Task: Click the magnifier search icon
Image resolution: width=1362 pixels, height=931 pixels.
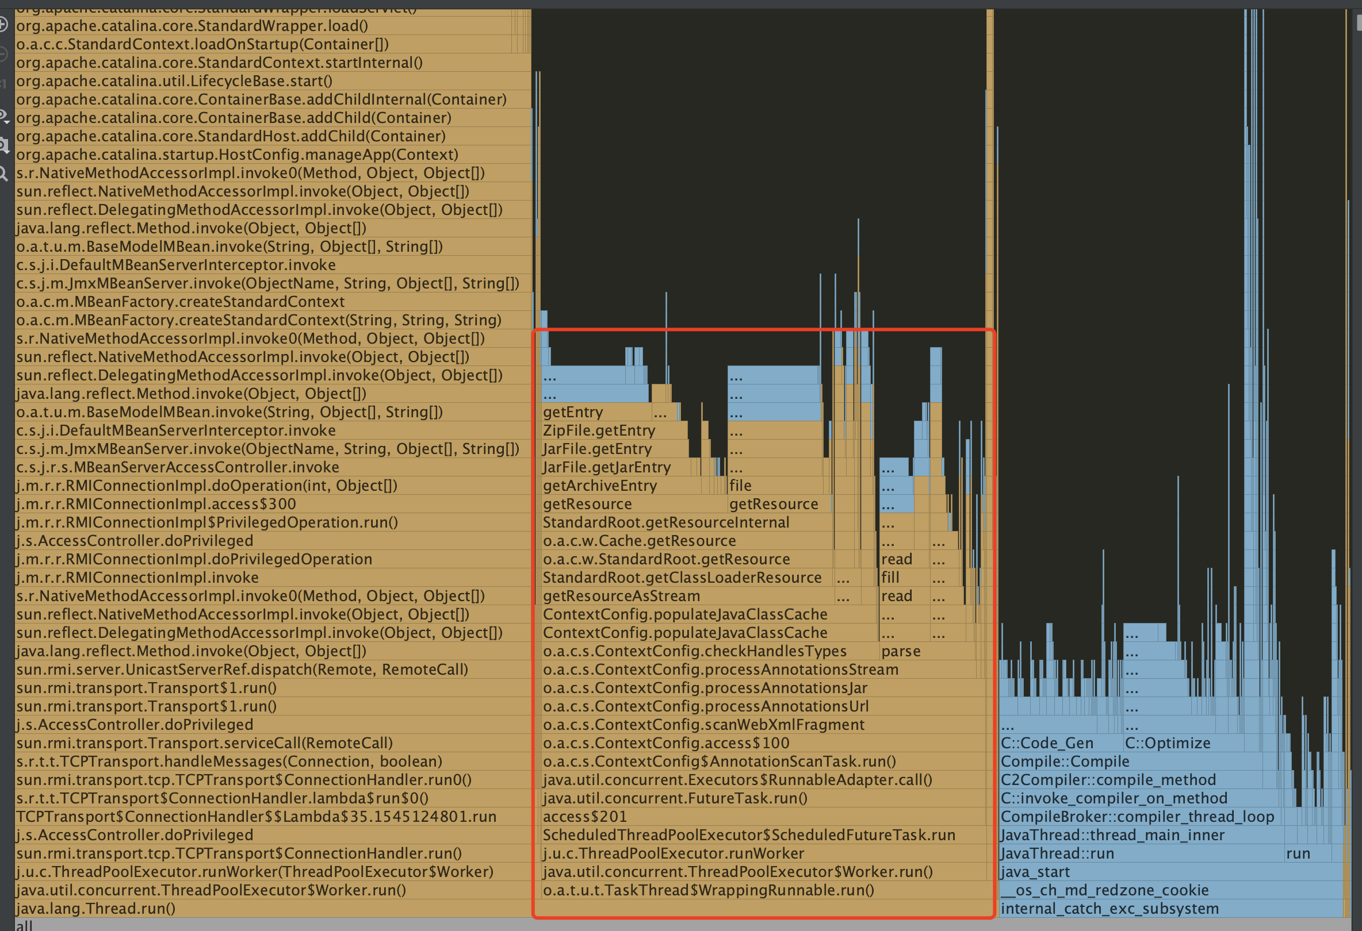Action: click(x=3, y=174)
